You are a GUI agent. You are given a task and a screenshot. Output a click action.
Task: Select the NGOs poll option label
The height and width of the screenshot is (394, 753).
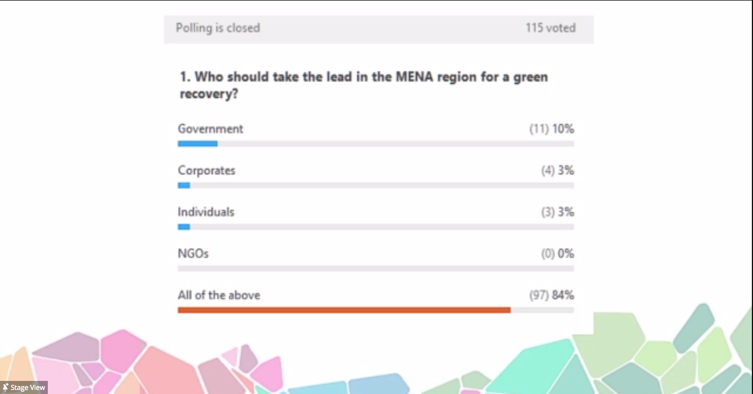193,253
